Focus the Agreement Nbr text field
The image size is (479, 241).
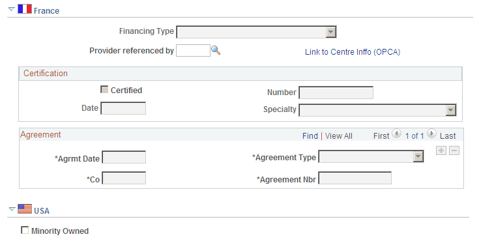(x=355, y=178)
